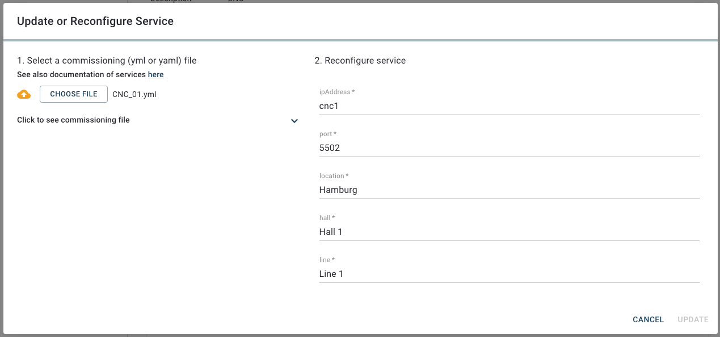Image resolution: width=720 pixels, height=337 pixels.
Task: Click into the hall field 'Hall 1'
Action: (509, 232)
